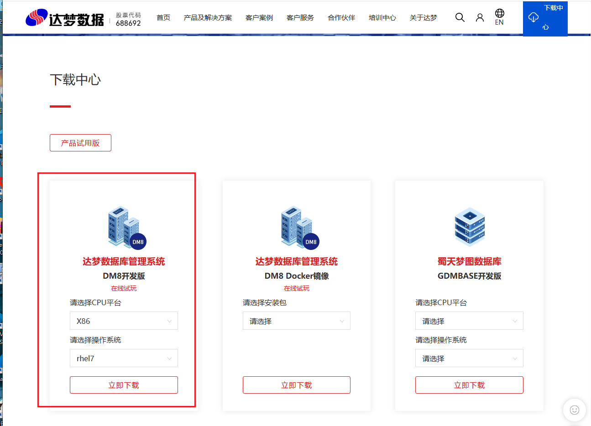The width and height of the screenshot is (591, 426).
Task: Open the 首页 menu item
Action: coord(163,17)
